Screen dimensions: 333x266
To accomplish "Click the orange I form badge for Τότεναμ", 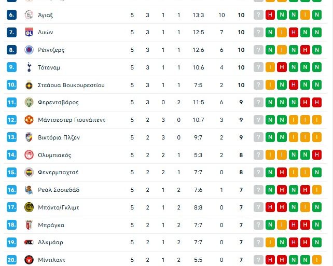I will coord(270,67).
